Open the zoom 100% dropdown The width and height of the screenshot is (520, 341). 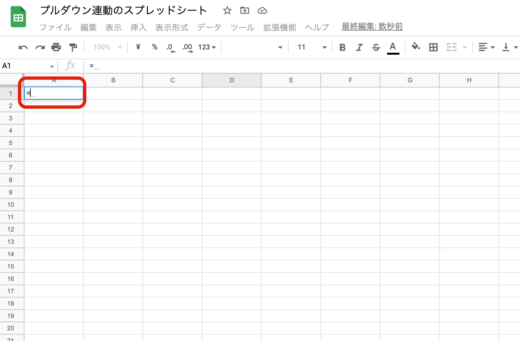pyautogui.click(x=107, y=47)
